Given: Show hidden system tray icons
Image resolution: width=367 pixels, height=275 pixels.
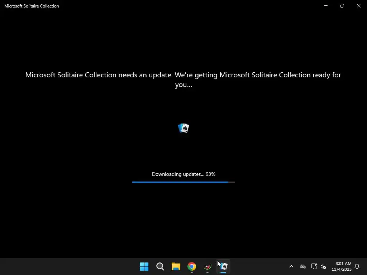Looking at the screenshot, I should (291, 266).
